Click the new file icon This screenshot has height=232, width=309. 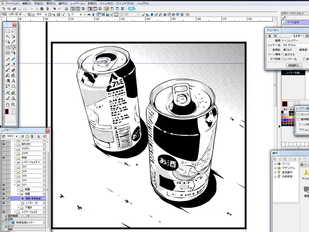point(4,9)
